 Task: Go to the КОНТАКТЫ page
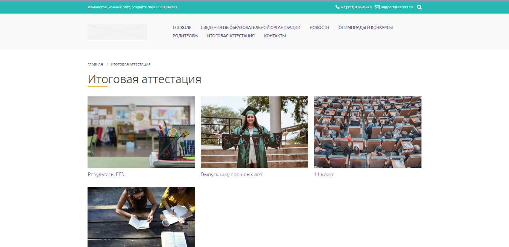click(275, 35)
